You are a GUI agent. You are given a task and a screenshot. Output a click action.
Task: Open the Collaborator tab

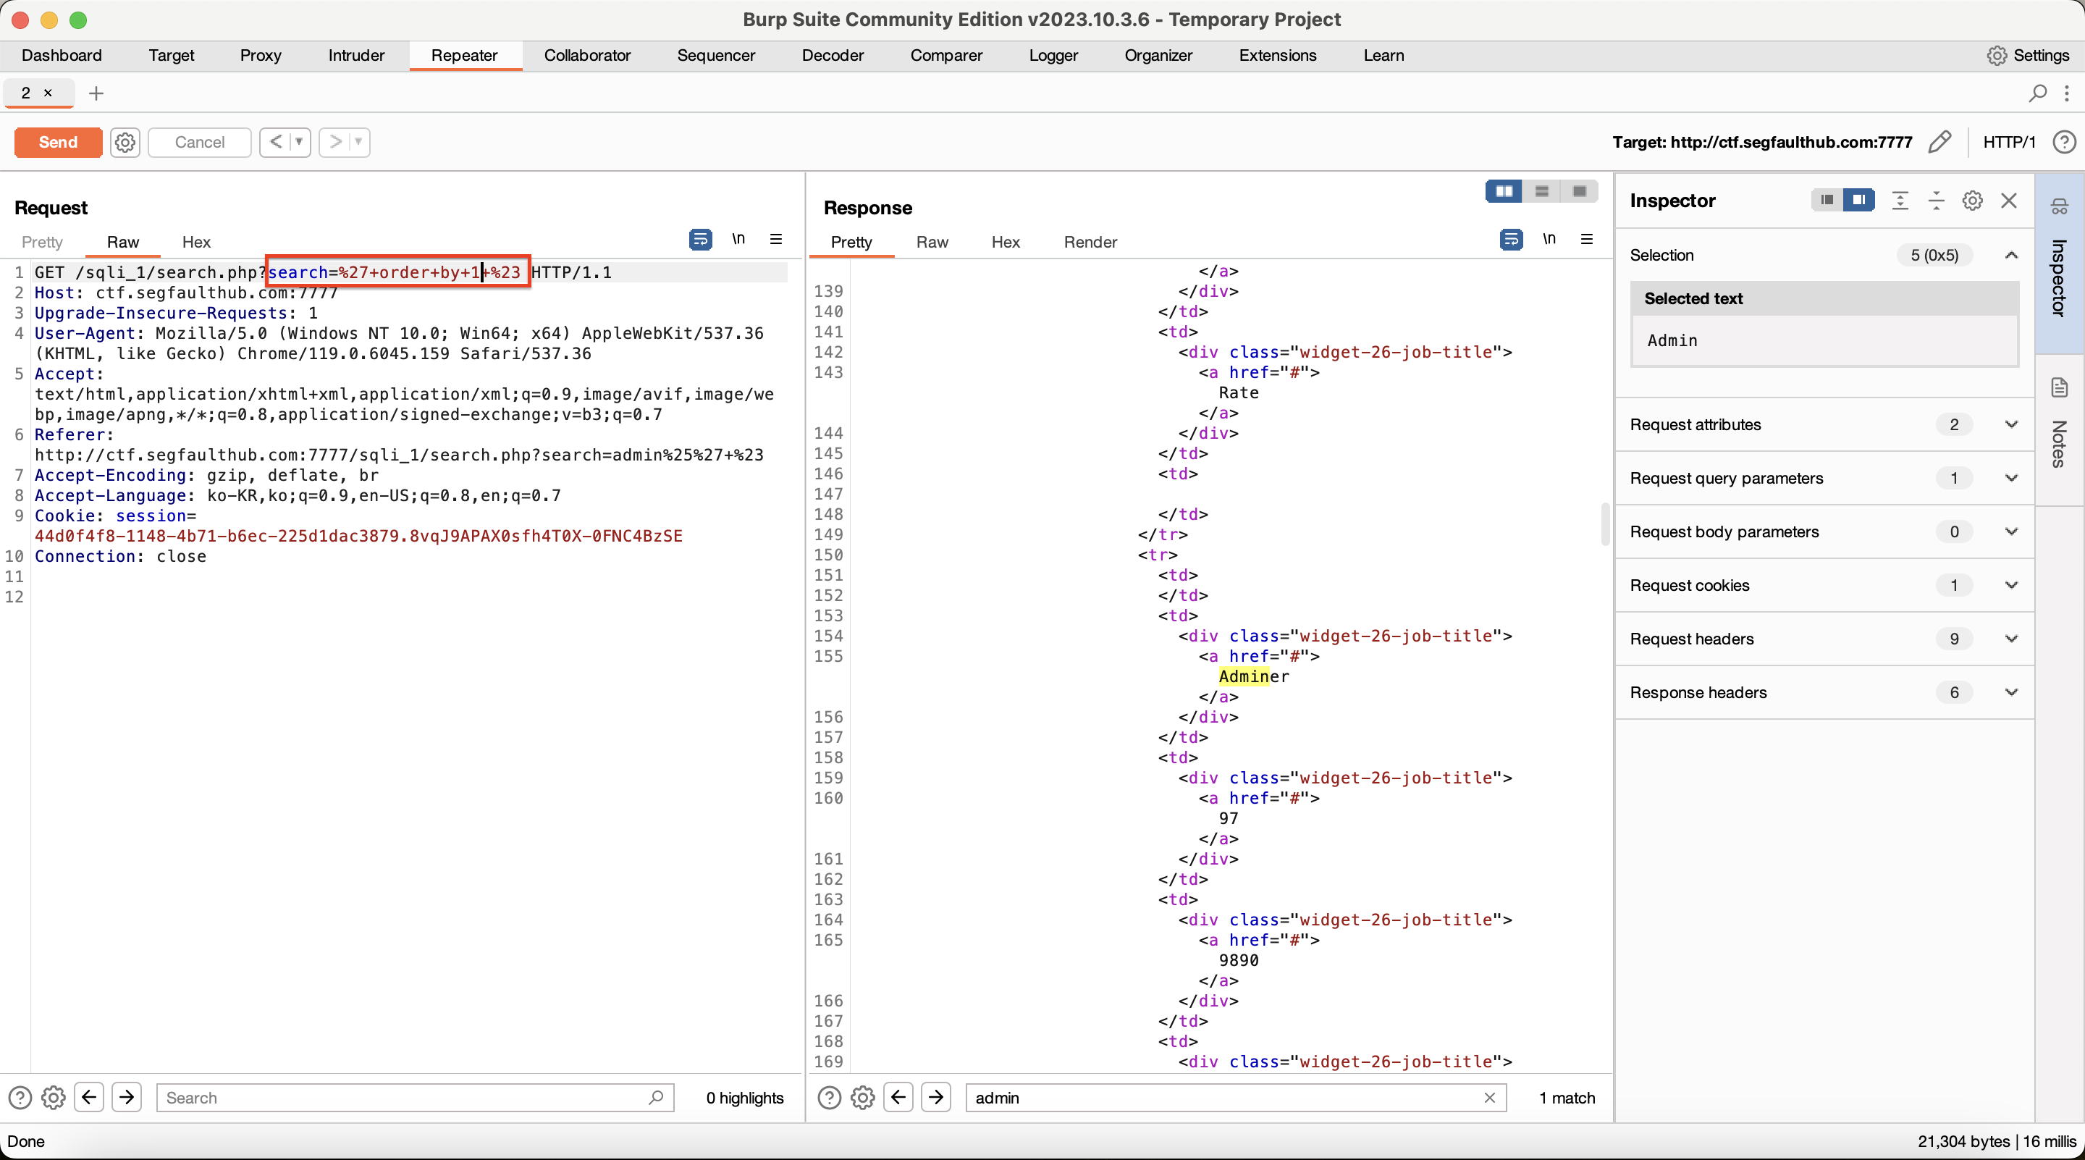(587, 55)
